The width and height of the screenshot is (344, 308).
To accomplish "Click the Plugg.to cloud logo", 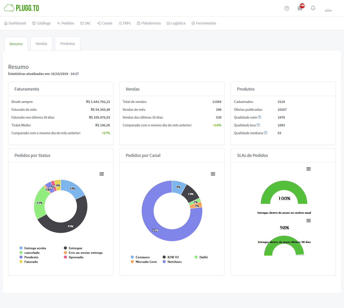I will (21, 8).
